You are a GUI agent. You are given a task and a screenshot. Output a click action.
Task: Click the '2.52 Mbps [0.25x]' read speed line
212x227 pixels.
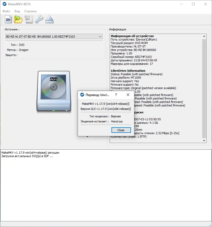pyautogui.click(x=157, y=133)
